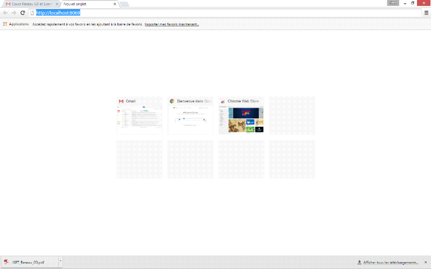Reload the page with refresh icon
The width and height of the screenshot is (431, 269).
(x=23, y=13)
